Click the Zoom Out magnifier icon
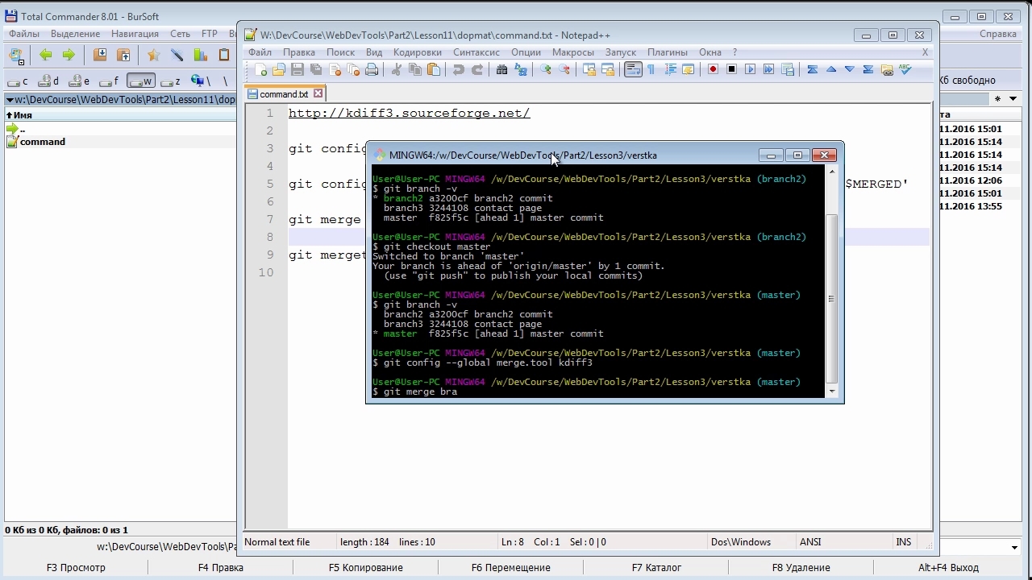The width and height of the screenshot is (1032, 580). 564,70
